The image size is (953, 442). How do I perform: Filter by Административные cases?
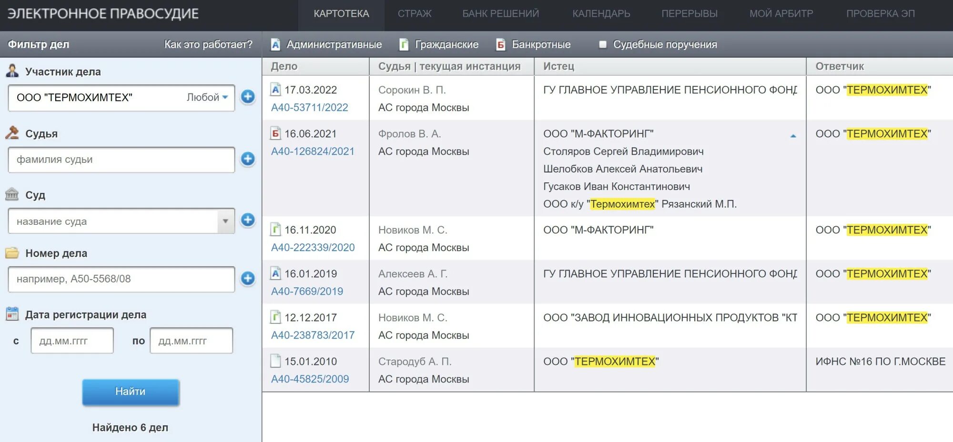326,44
